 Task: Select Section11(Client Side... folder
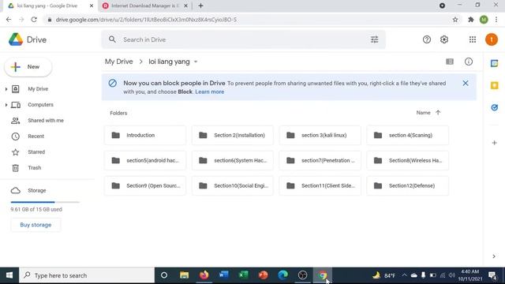tap(320, 186)
